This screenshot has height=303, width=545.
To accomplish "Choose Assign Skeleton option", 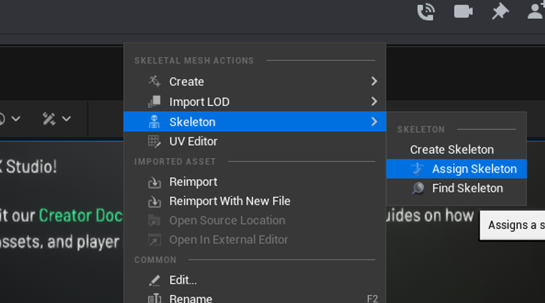I will coord(474,169).
